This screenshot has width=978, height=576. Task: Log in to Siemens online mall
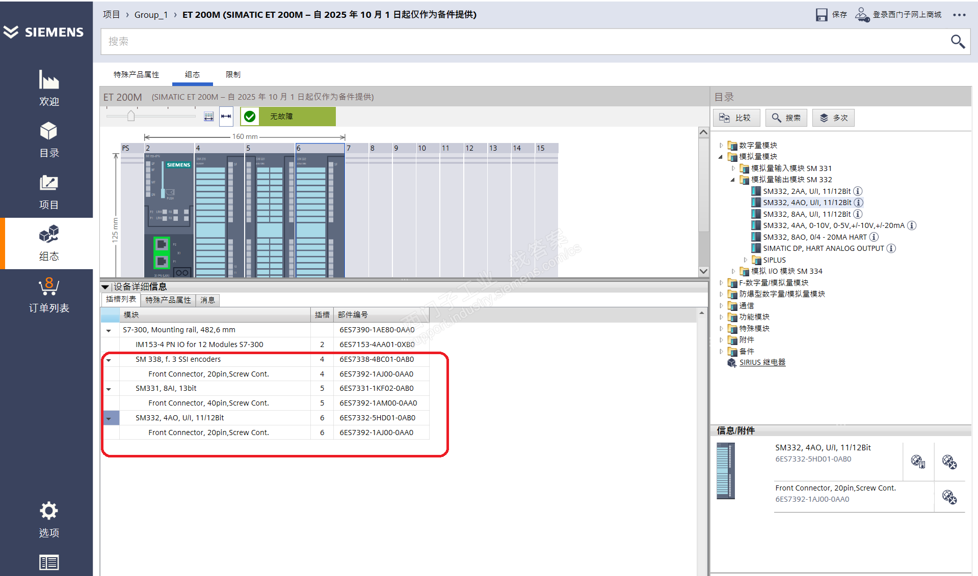(x=898, y=15)
